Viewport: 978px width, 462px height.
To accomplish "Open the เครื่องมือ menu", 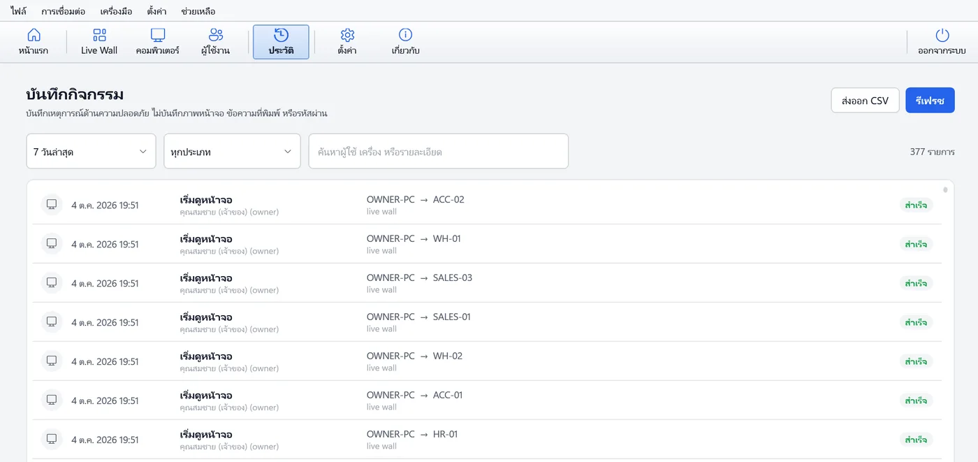I will [x=116, y=11].
